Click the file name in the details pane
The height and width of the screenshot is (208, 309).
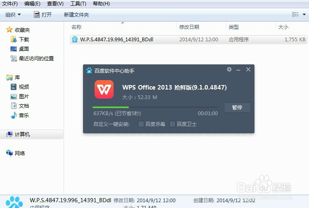tap(70, 200)
